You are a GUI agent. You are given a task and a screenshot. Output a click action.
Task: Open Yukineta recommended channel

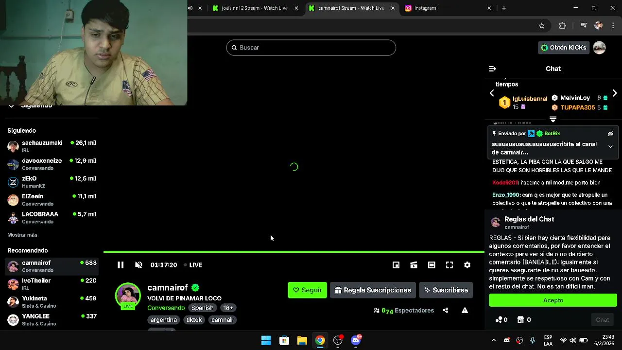point(52,302)
